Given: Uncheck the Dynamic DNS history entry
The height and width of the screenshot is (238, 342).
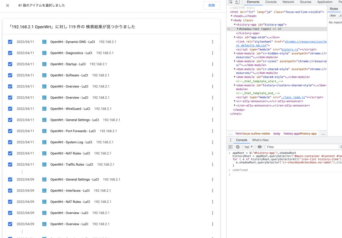Looking at the screenshot, I should pos(10,42).
